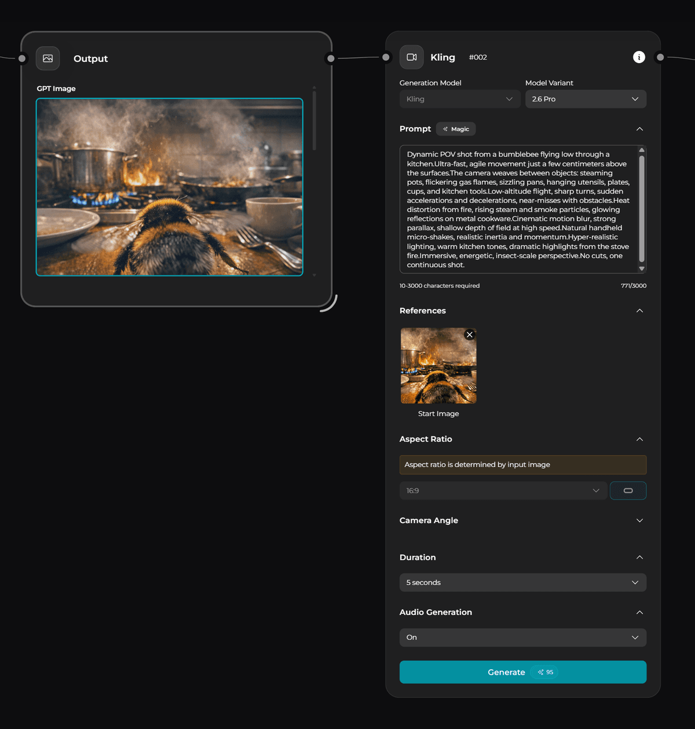Remove the start image reference

470,335
